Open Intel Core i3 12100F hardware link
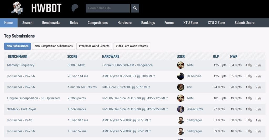This screenshot has height=140, width=269. coord(126,87)
